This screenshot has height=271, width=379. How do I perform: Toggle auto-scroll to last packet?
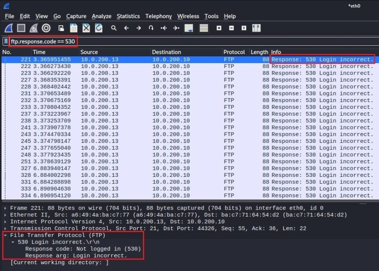click(x=189, y=28)
